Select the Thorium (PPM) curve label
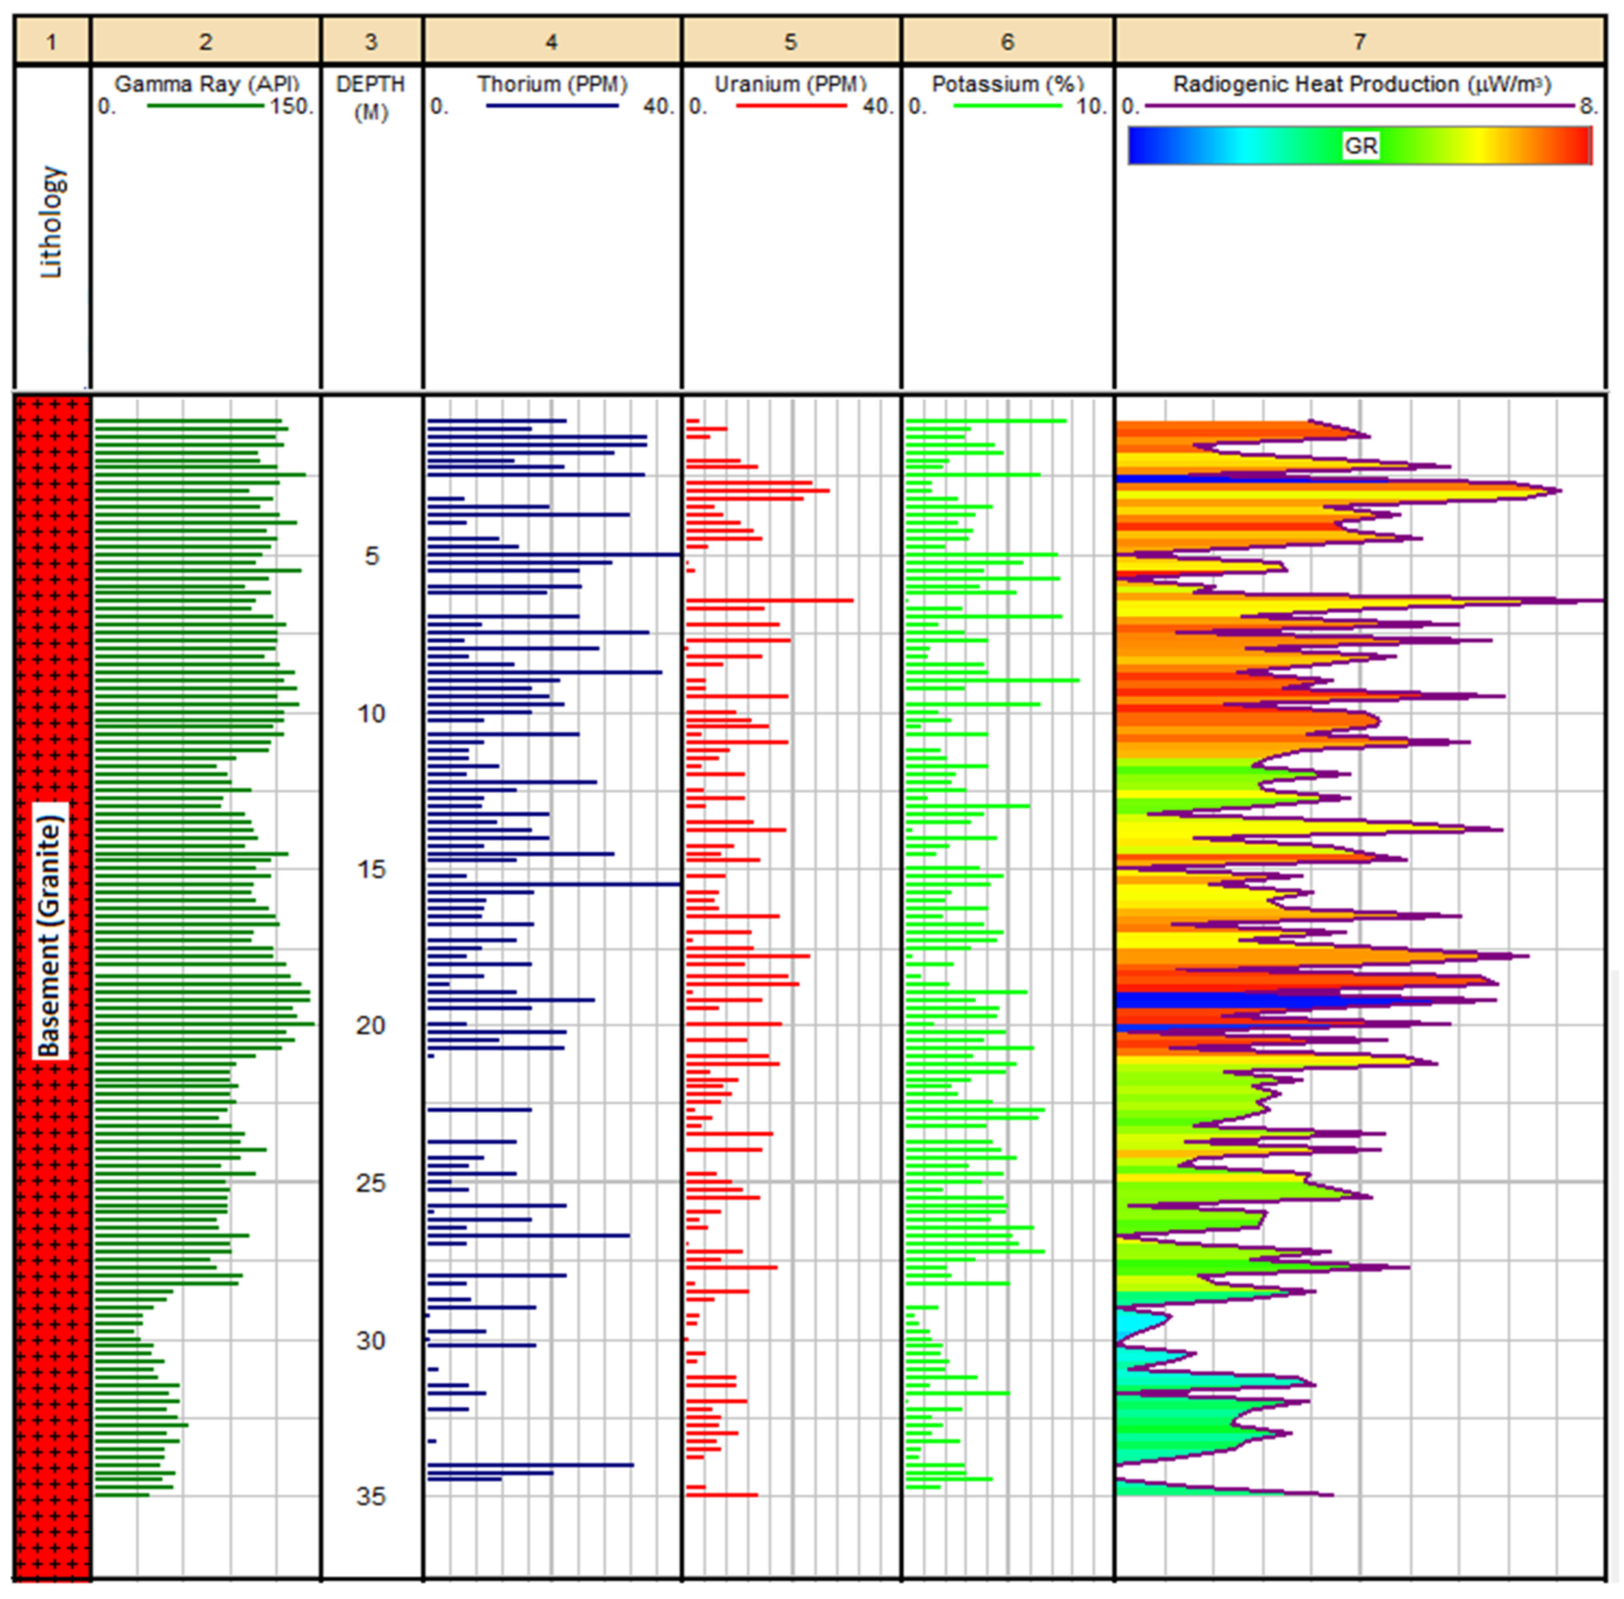Screen dimensions: 1624x1599 pyautogui.click(x=552, y=84)
